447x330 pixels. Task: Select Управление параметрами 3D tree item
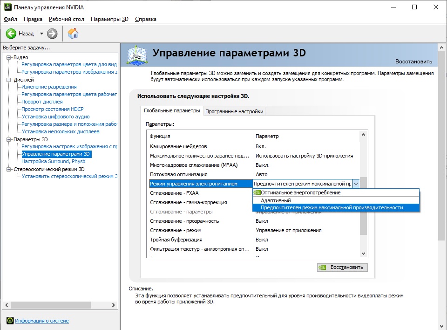coord(56,154)
